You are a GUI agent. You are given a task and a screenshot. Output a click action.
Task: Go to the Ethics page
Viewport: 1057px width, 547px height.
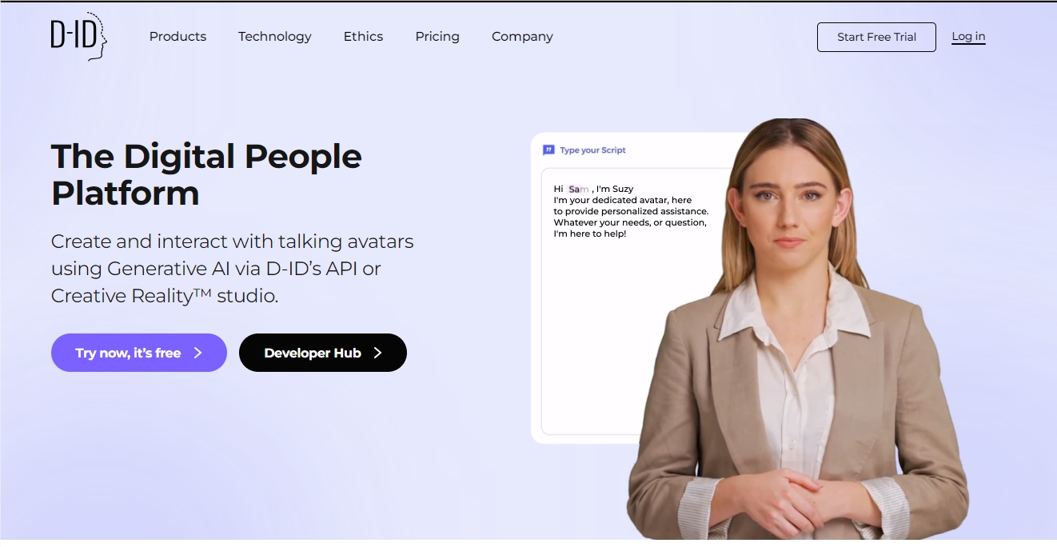point(363,37)
